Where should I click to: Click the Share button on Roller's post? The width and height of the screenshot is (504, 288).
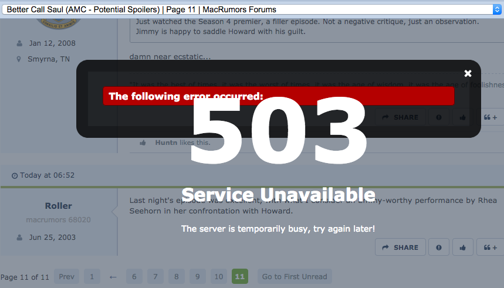click(400, 247)
